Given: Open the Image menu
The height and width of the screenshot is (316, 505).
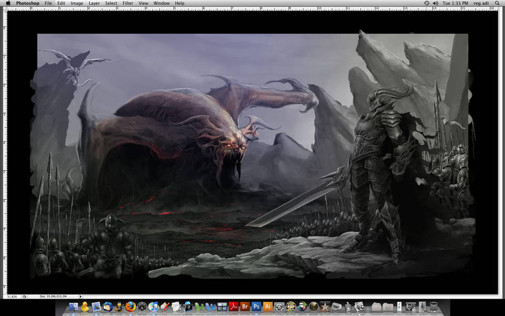Looking at the screenshot, I should (x=77, y=3).
